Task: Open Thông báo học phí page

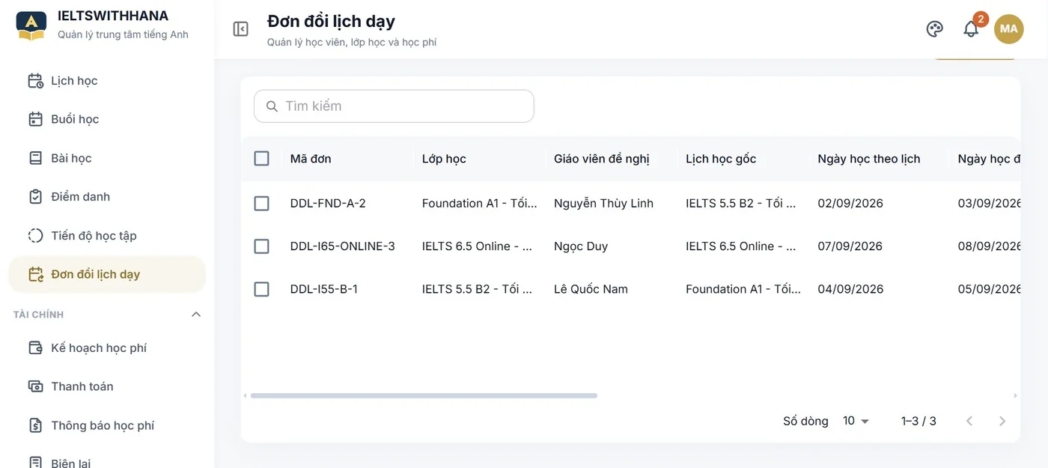Action: [107, 425]
